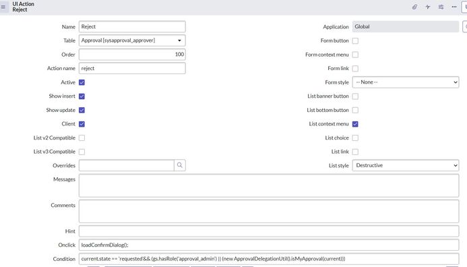Screen dimensions: 467x267
Task: Open the more options ellipsis menu
Action: point(454,7)
